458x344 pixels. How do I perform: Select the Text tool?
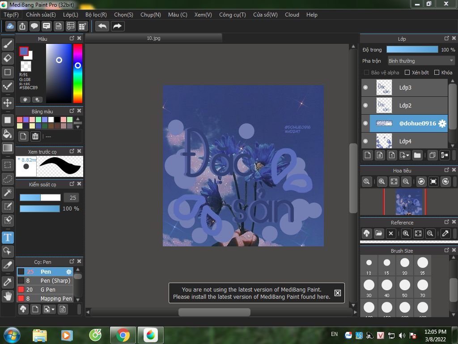(8, 237)
